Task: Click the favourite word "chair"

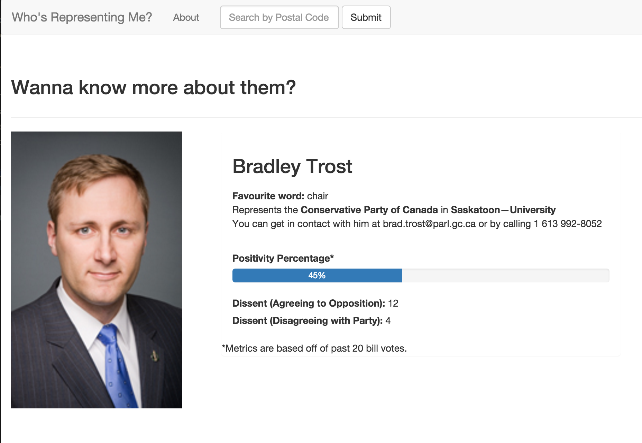Action: 318,196
